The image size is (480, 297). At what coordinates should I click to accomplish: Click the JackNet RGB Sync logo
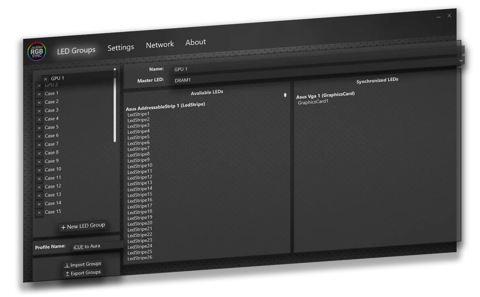[36, 51]
